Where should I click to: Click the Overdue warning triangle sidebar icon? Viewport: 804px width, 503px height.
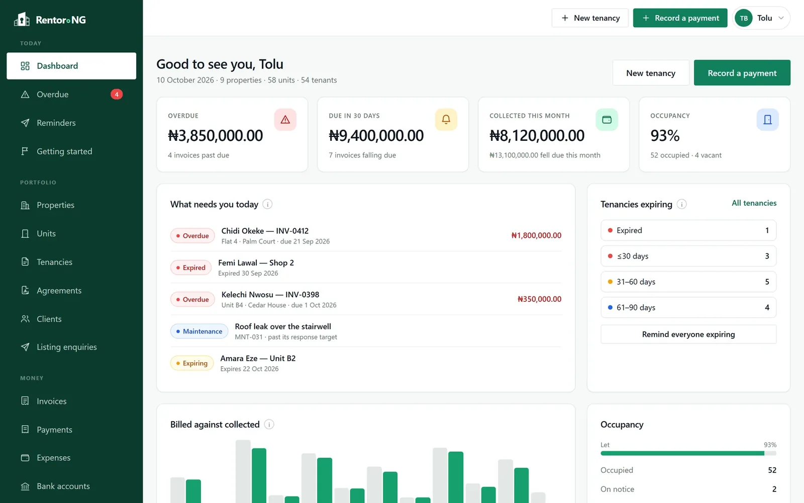coord(25,95)
